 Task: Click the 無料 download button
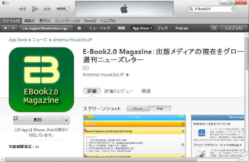coord(38,120)
